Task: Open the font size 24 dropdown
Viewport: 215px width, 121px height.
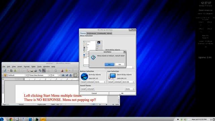Action: point(59,75)
